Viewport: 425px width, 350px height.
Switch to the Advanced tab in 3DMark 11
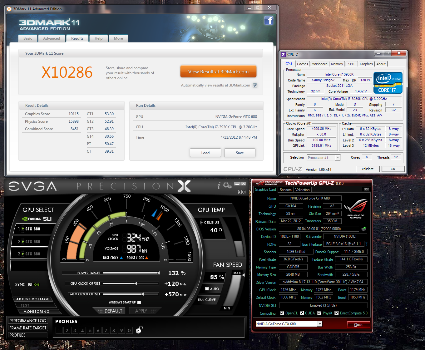click(x=52, y=38)
